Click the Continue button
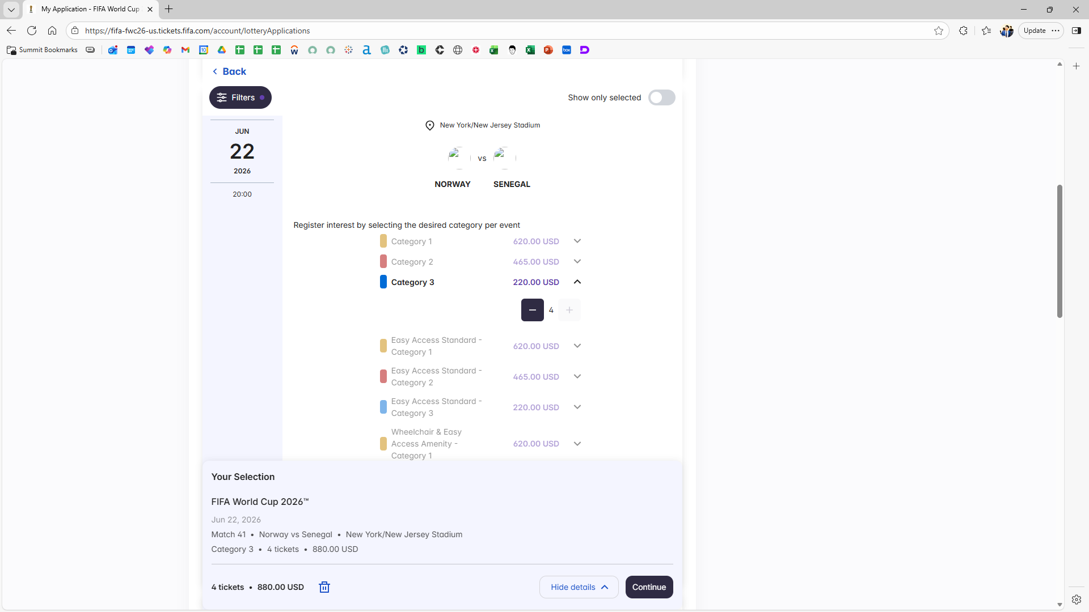The width and height of the screenshot is (1089, 612). [x=649, y=587]
